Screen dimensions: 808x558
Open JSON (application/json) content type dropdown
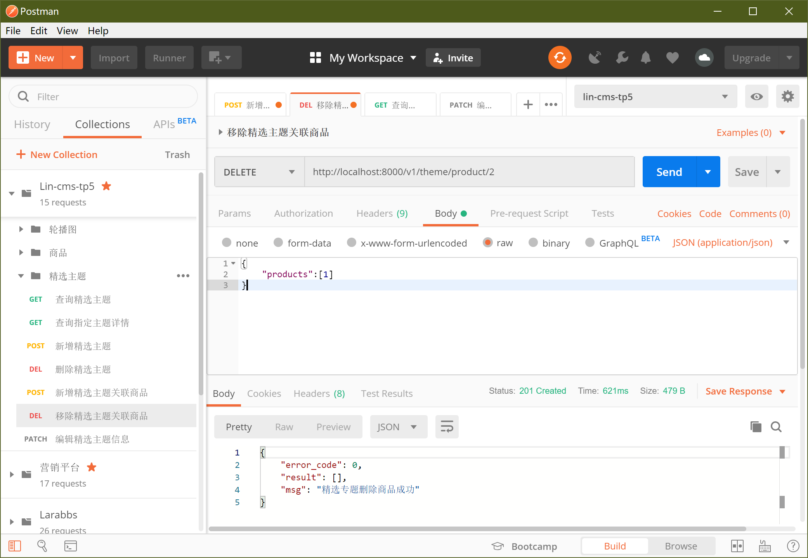click(x=731, y=243)
